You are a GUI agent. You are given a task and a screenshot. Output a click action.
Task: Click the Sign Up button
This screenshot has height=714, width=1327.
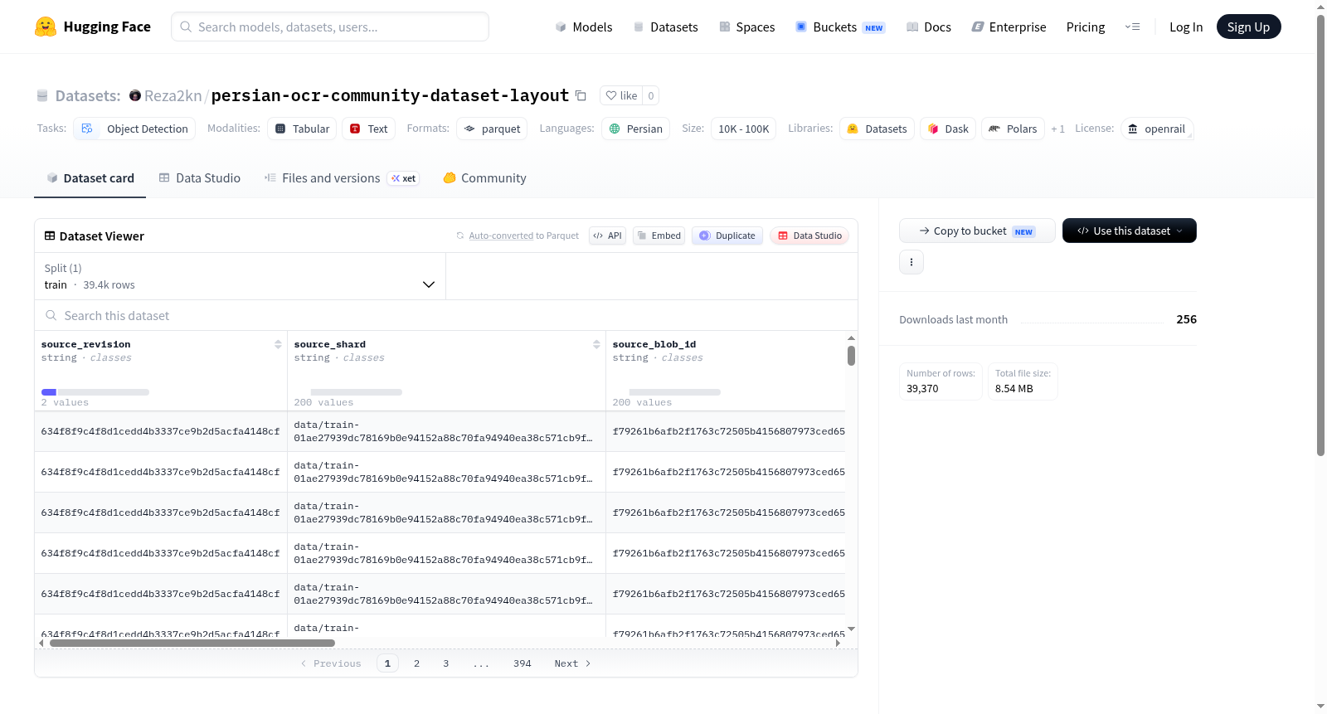[x=1248, y=27]
